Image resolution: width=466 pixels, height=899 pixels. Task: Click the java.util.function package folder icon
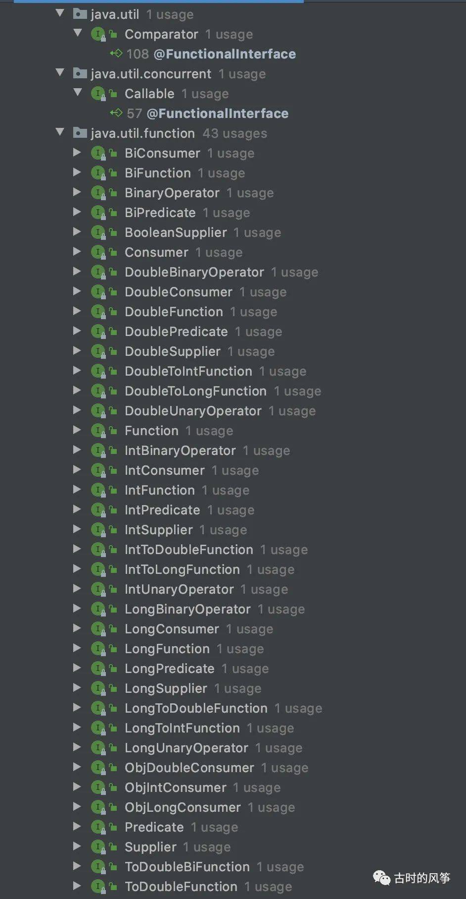tap(80, 133)
